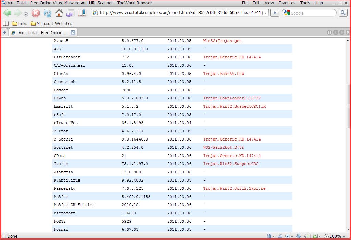Click scrollbar down arrow of the page
Screen dimensions: 351x240
pos(348,229)
